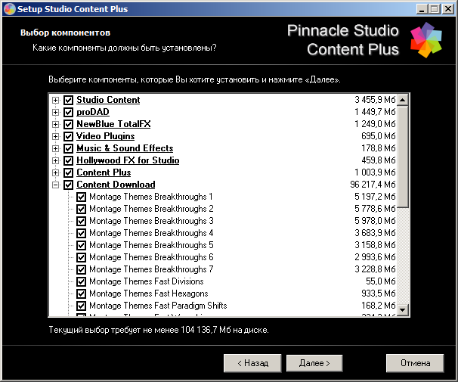Screen dimensions: 458x382
Task: Select Montage Themes Fast Paradigm Shifts label
Action: click(x=158, y=306)
